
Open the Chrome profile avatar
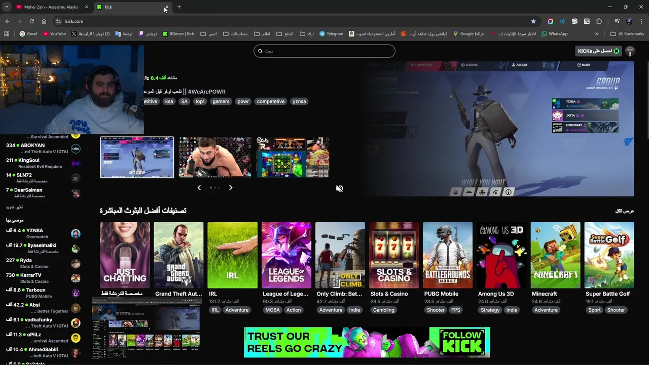pos(629,21)
